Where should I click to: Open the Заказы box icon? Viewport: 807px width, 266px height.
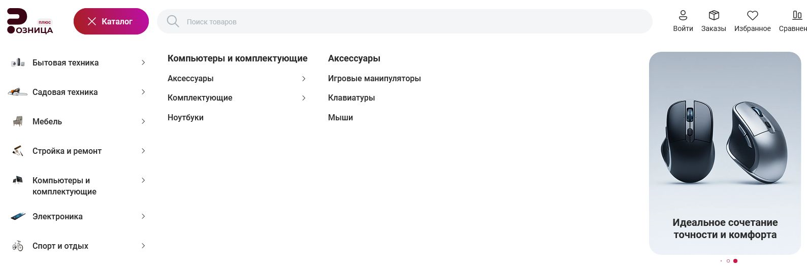point(714,15)
